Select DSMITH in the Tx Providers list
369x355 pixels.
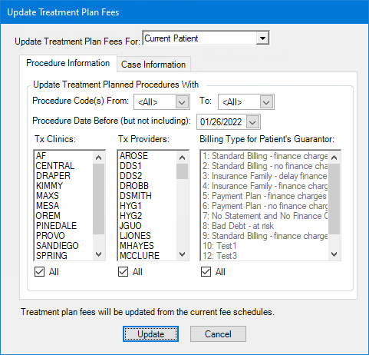[x=136, y=196]
